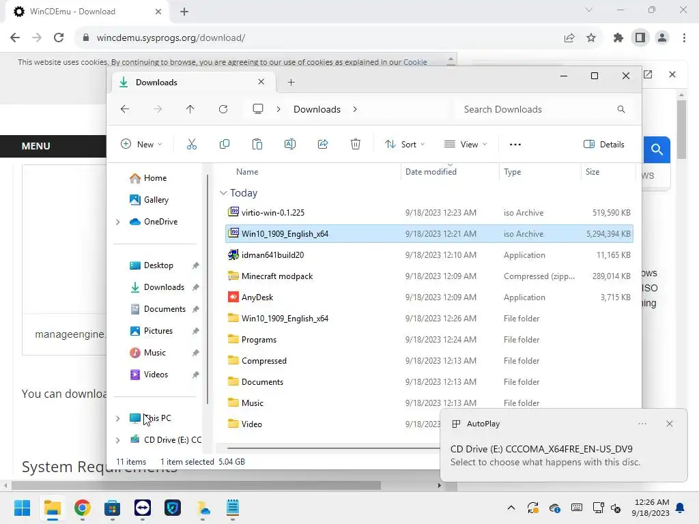699x524 pixels.
Task: Open the three-dot See more menu in Explorer
Action: click(515, 145)
